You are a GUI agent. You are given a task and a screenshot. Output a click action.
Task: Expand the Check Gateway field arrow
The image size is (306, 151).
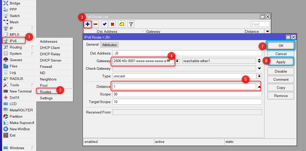(259, 68)
